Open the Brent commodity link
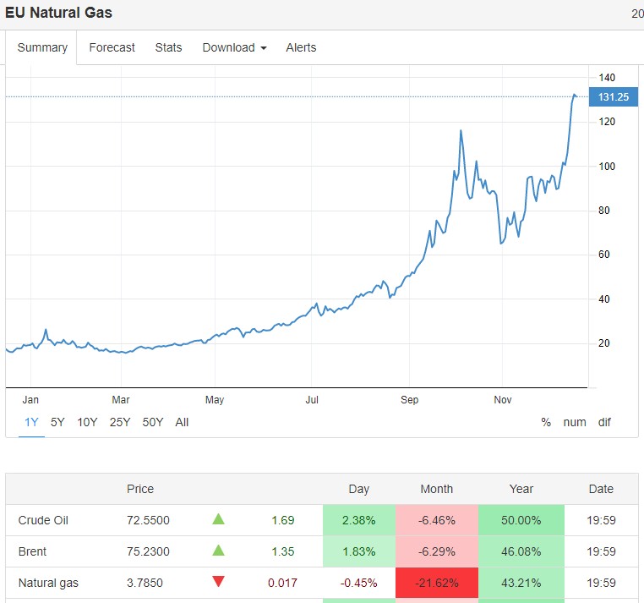Image resolution: width=644 pixels, height=603 pixels. 32,551
